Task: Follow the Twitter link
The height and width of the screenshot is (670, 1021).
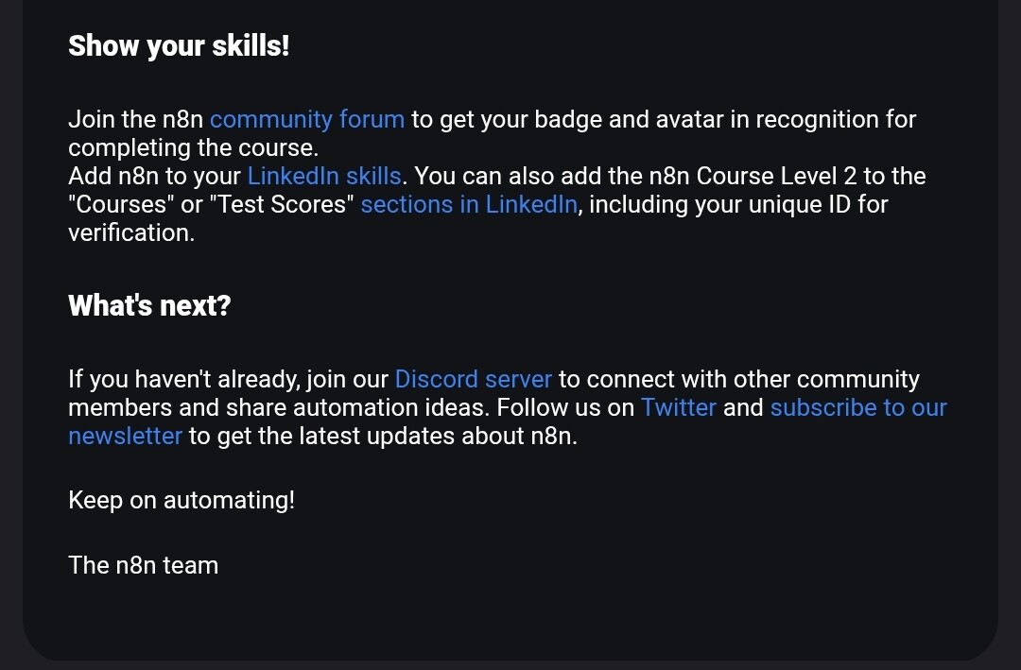Action: [x=679, y=408]
